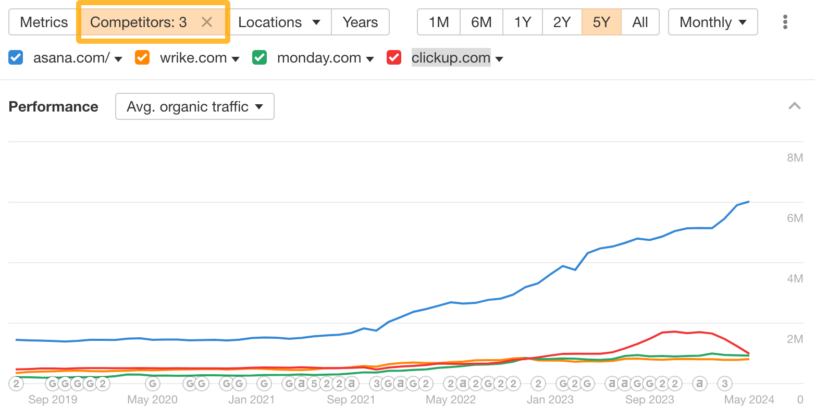
Task: Click the Google update marker near Sep 2019
Action: coord(52,384)
